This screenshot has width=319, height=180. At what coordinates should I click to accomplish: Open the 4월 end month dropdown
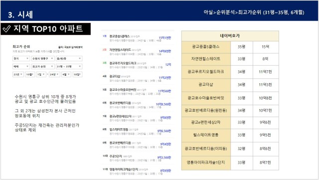pos(66,74)
